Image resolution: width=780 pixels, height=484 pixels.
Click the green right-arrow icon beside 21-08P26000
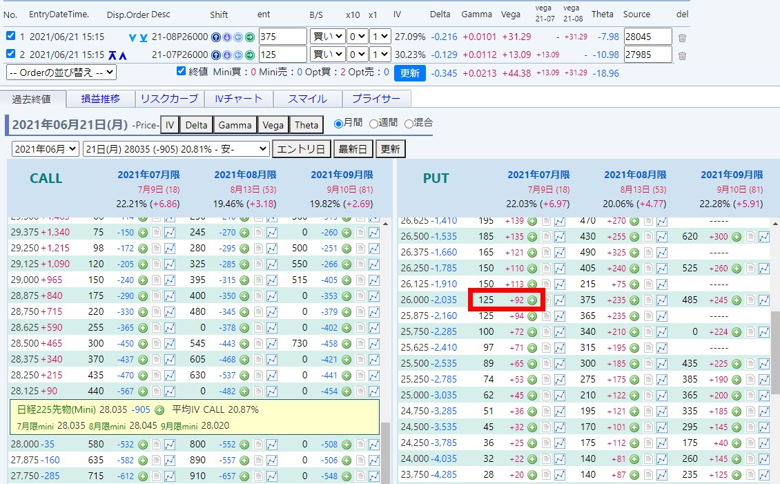[250, 37]
